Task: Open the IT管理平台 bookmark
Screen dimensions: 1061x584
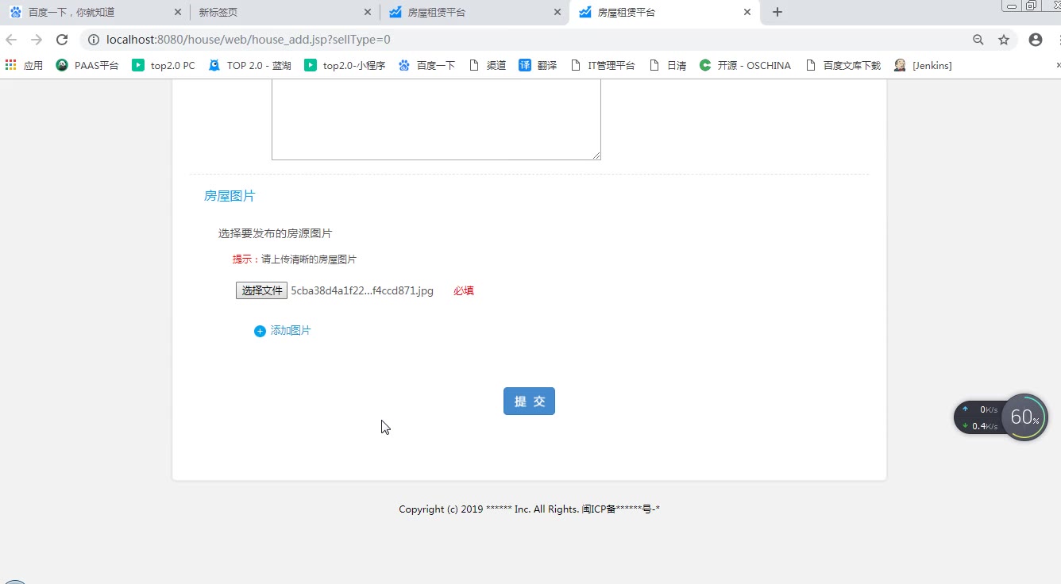Action: (603, 65)
